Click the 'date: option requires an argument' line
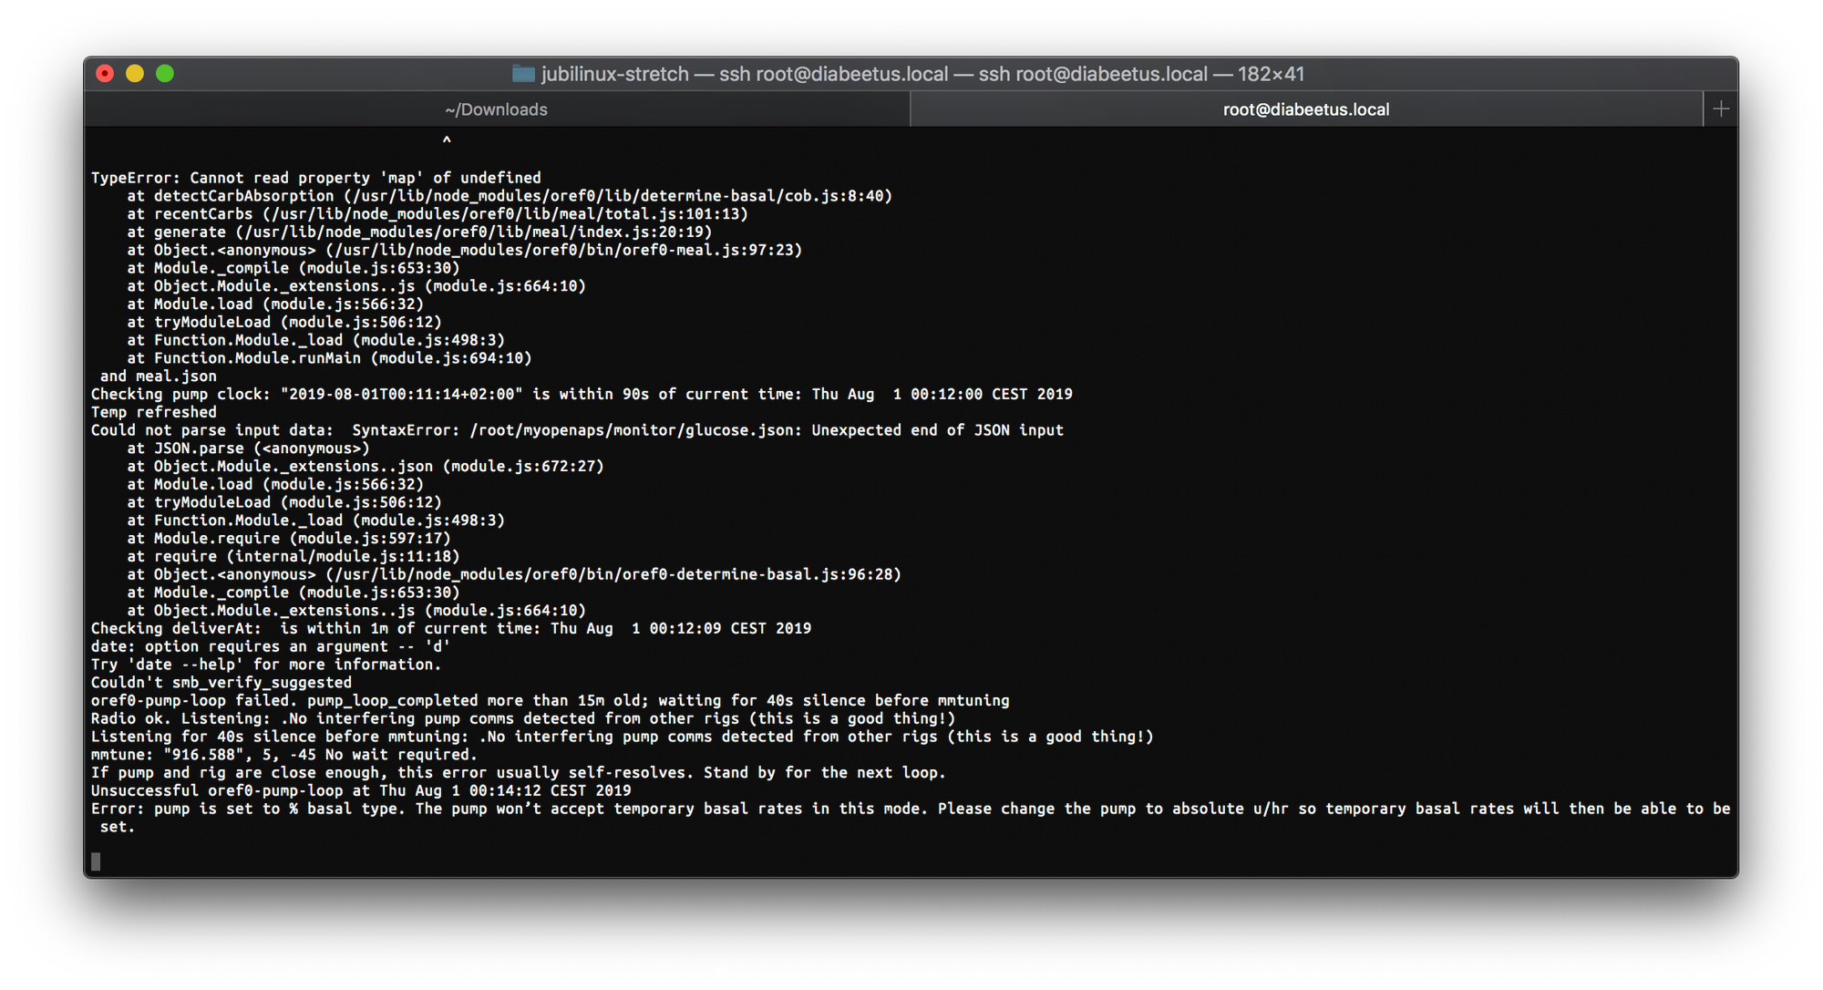This screenshot has width=1823, height=990. click(x=271, y=646)
